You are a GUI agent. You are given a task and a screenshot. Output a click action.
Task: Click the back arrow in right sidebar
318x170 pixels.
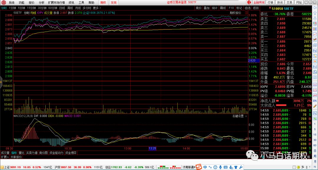(x=315, y=8)
